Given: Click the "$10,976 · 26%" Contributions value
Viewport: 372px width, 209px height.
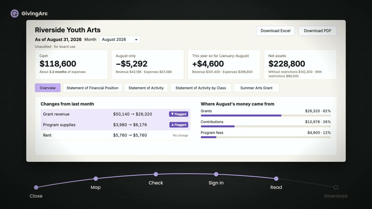Looking at the screenshot, I should point(318,122).
